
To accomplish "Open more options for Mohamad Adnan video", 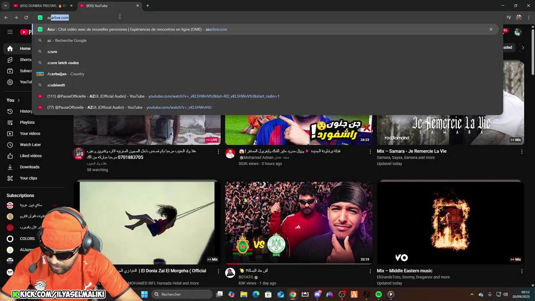I will pos(370,152).
